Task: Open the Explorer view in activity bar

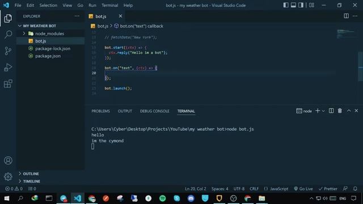Action: [8, 19]
